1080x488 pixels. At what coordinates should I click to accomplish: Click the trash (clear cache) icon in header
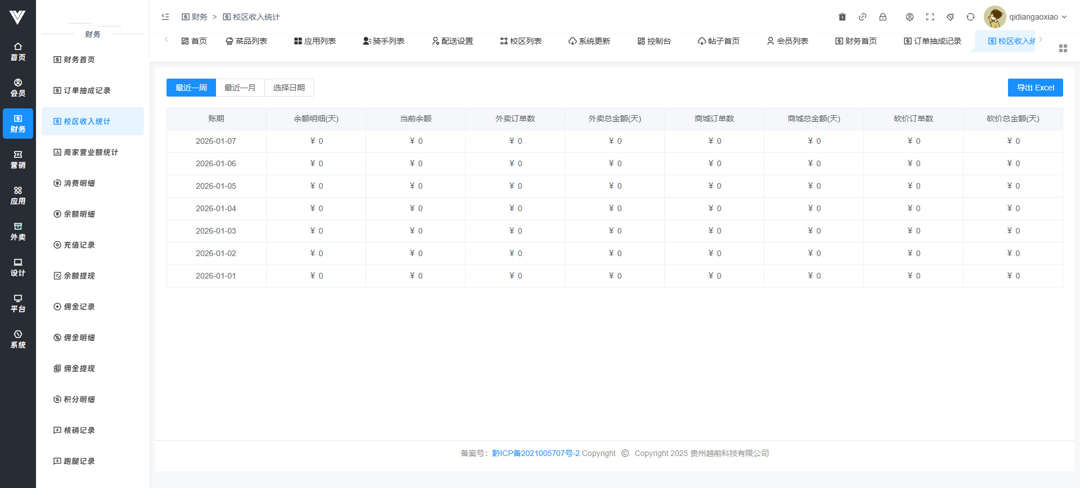pos(842,17)
